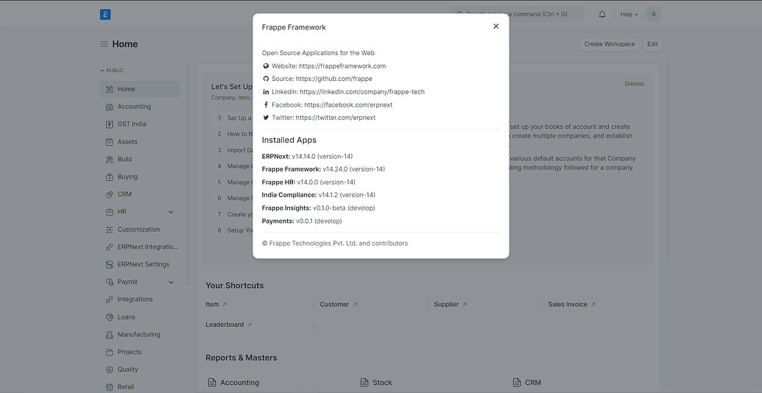
Task: Click the CRM sidebar icon
Action: click(110, 194)
